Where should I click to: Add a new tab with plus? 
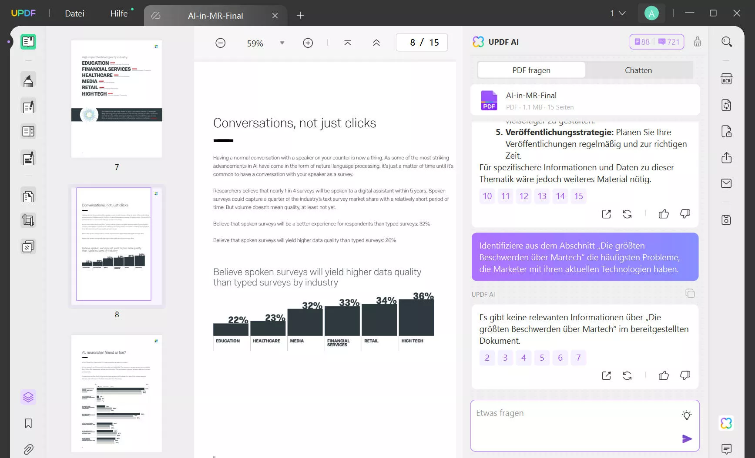pos(300,16)
